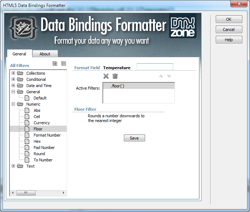The width and height of the screenshot is (250, 212).
Task: Expand the Text tree node
Action: point(13,166)
